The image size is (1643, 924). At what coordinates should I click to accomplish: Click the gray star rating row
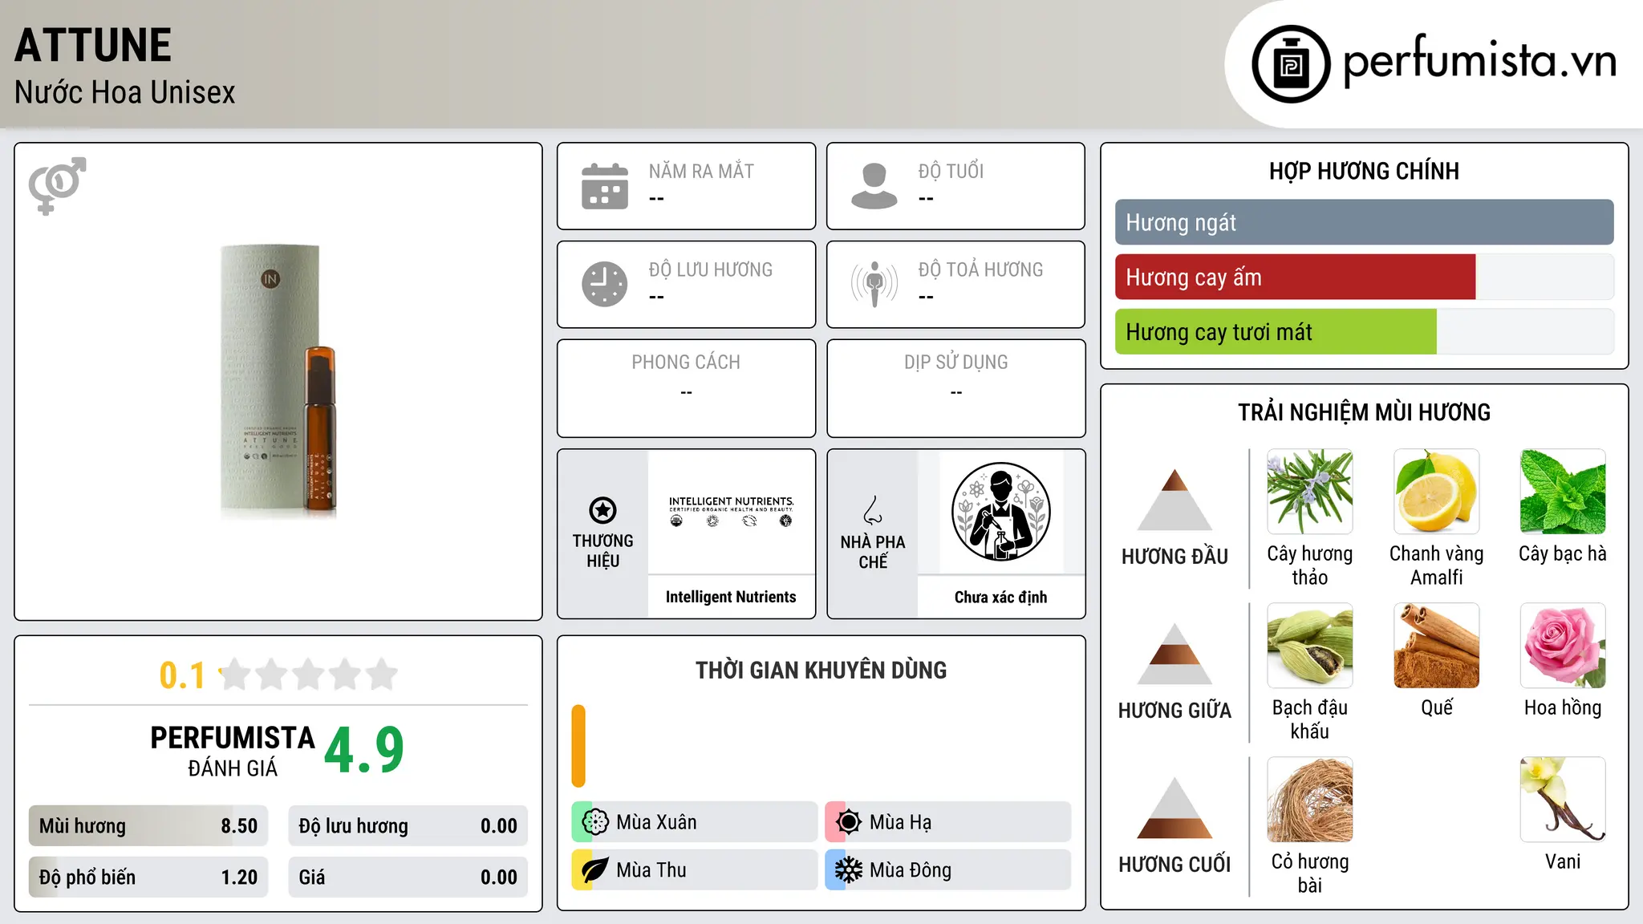tap(309, 675)
